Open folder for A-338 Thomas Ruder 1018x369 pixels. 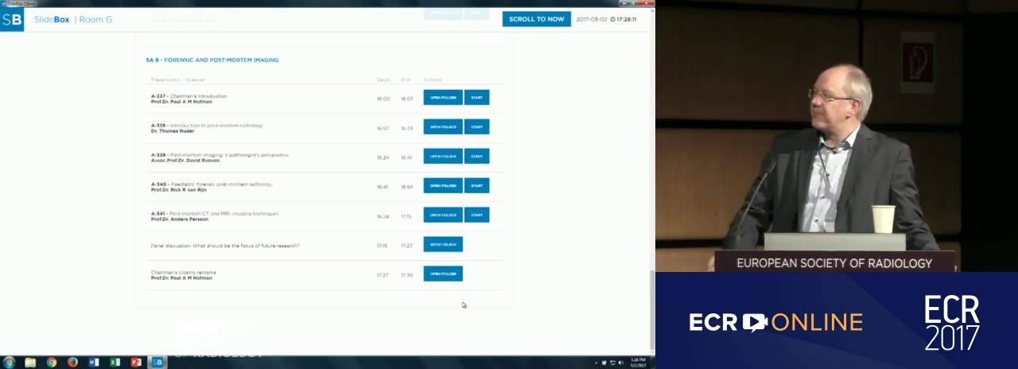pyautogui.click(x=443, y=127)
